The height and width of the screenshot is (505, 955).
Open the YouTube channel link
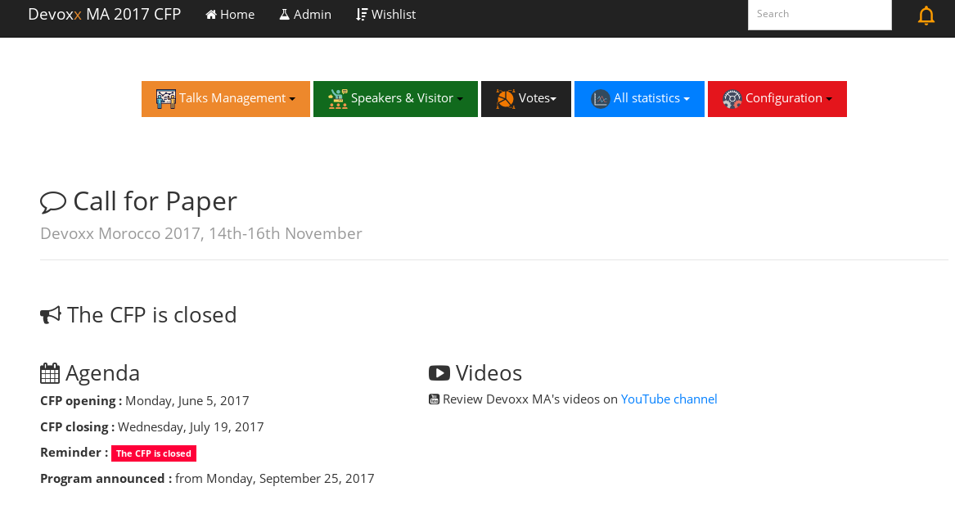(x=669, y=399)
